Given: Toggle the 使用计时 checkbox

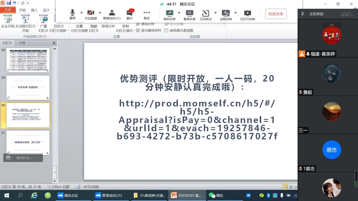Looking at the screenshot, I should click(x=138, y=24).
